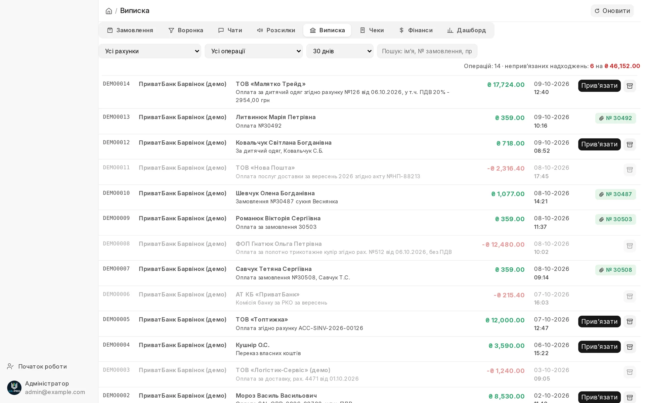
Task: Open the Чати tab
Action: point(230,30)
